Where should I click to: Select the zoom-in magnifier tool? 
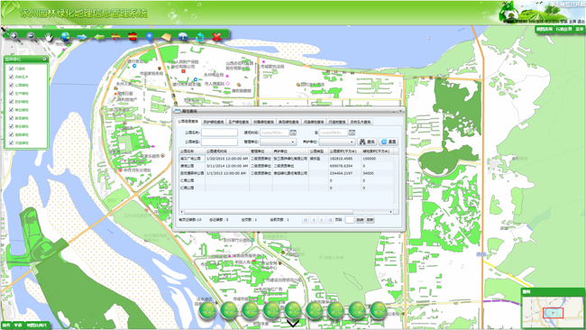coord(14,36)
